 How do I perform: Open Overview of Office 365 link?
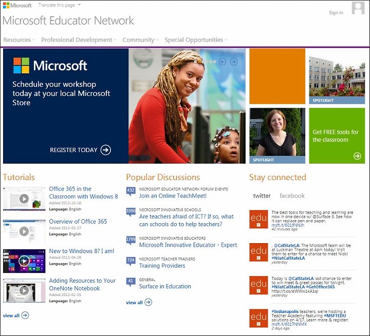coord(78,222)
